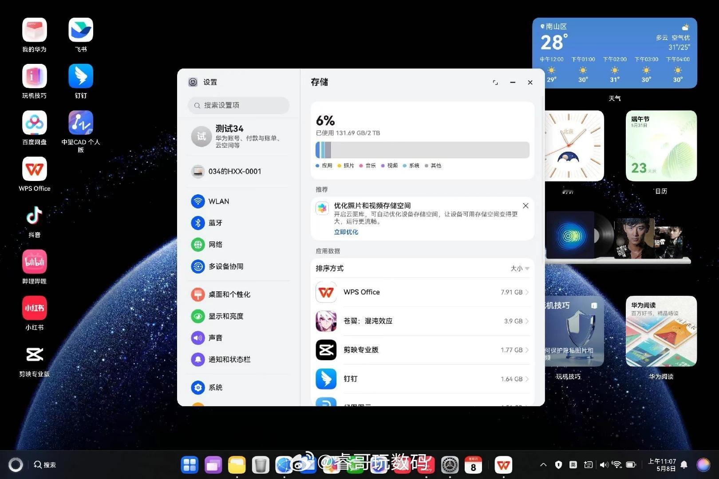719x479 pixels.
Task: Select 多设备协同 in the settings sidebar
Action: tap(240, 266)
